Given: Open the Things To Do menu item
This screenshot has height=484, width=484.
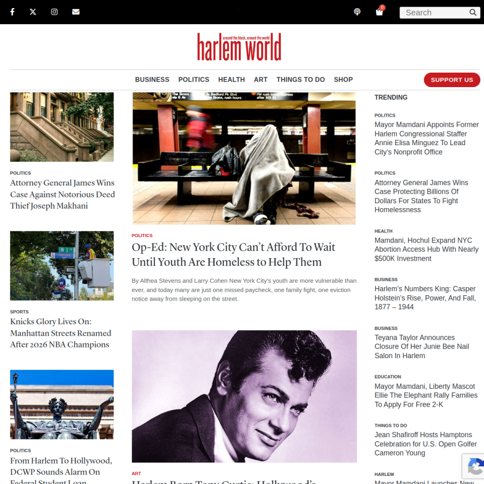Looking at the screenshot, I should [301, 80].
